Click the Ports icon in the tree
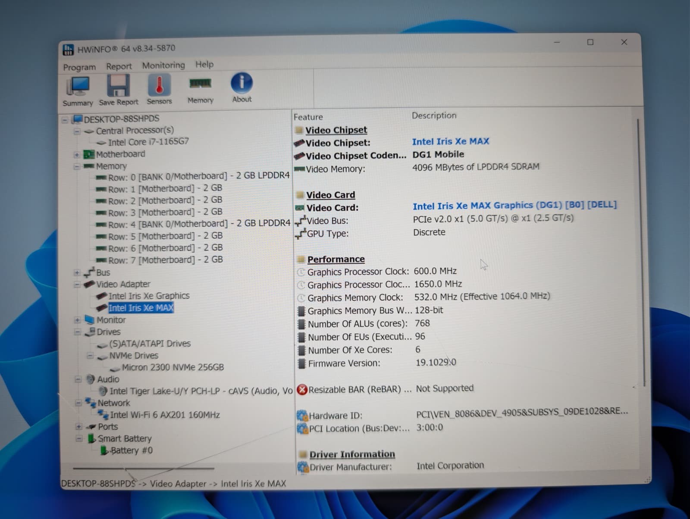 click(91, 427)
